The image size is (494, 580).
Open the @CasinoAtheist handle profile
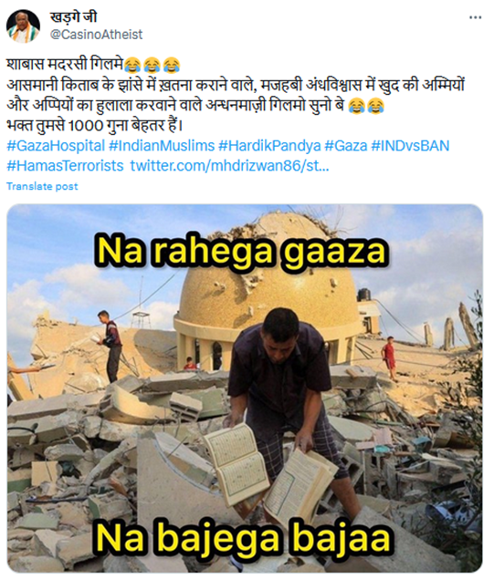point(96,35)
